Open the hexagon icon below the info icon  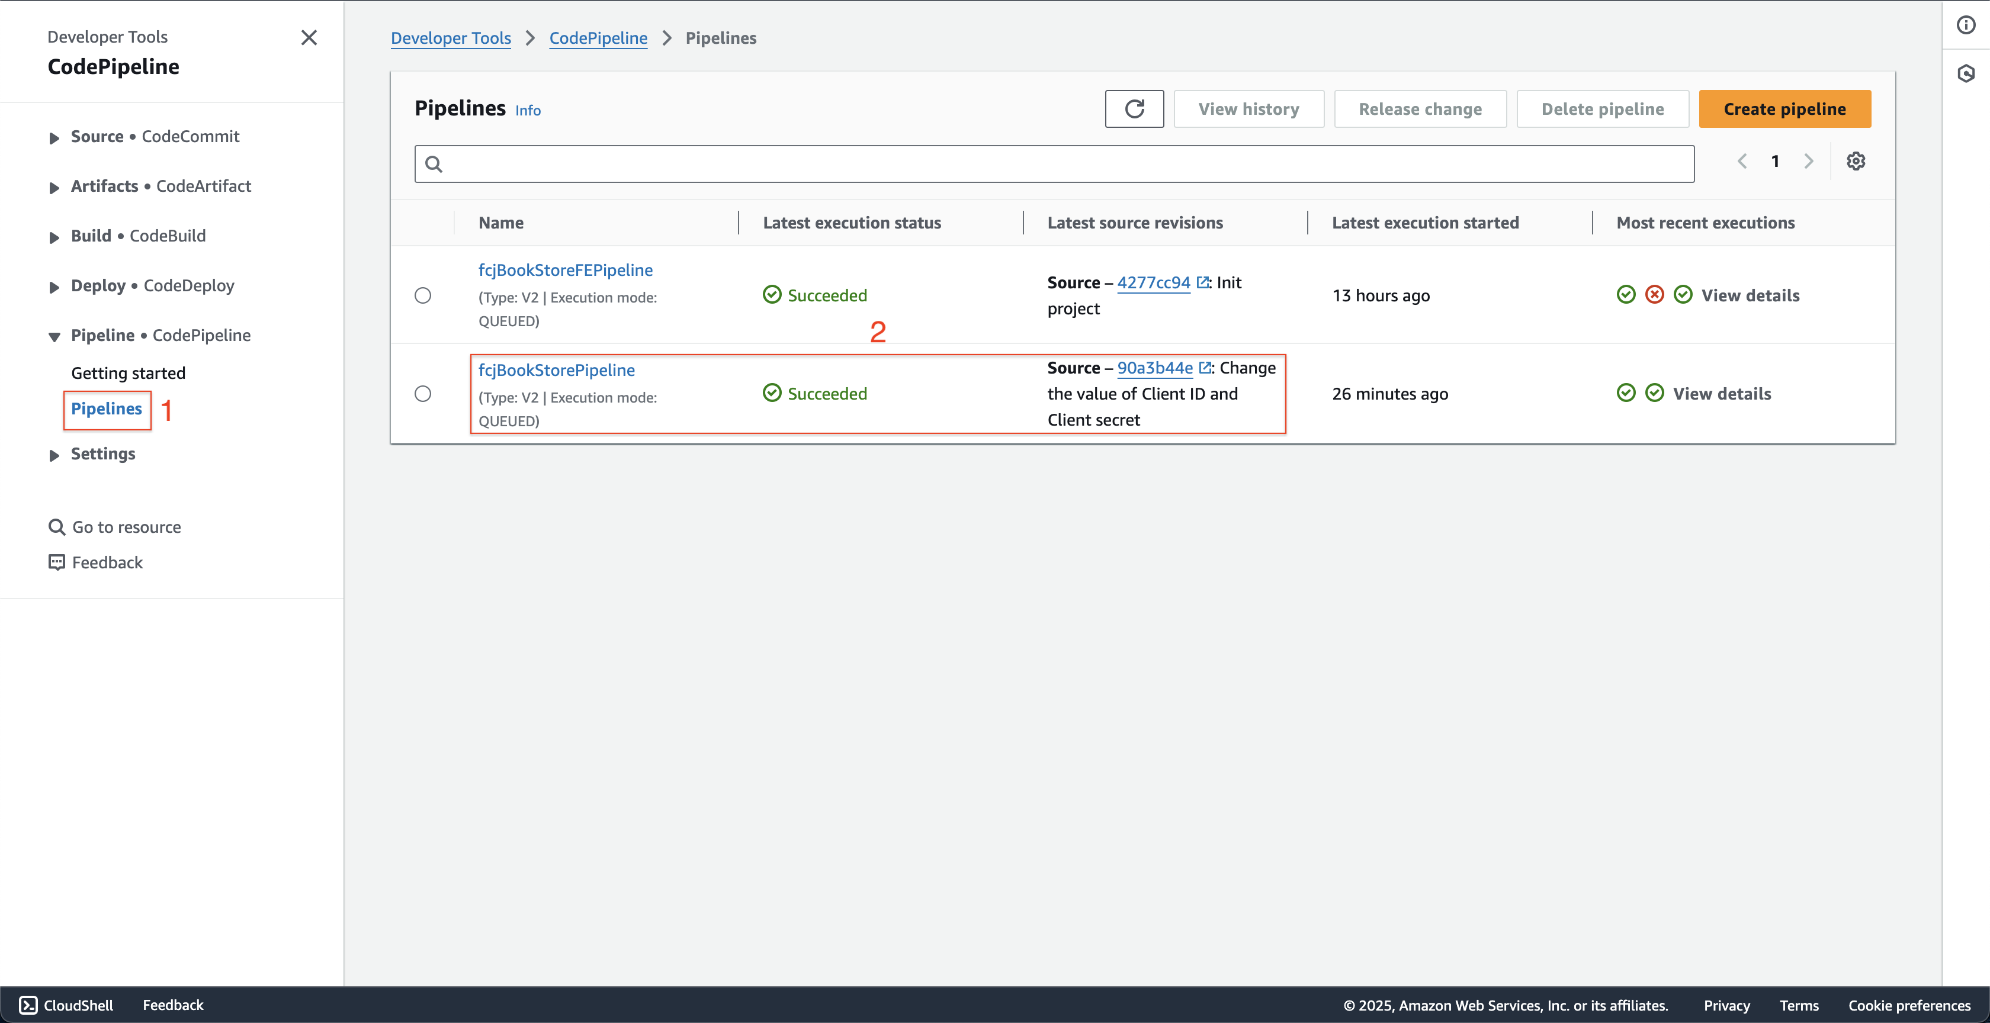click(1966, 73)
